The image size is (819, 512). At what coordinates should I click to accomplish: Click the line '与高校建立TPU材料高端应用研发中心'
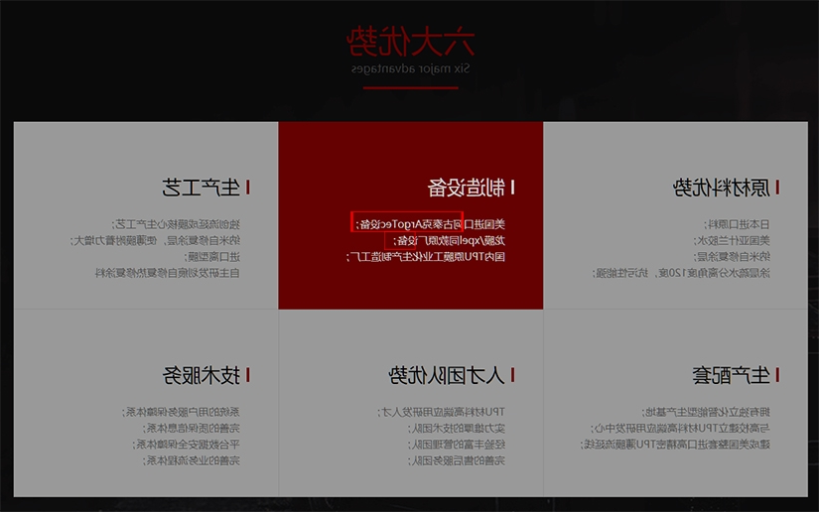coord(681,429)
